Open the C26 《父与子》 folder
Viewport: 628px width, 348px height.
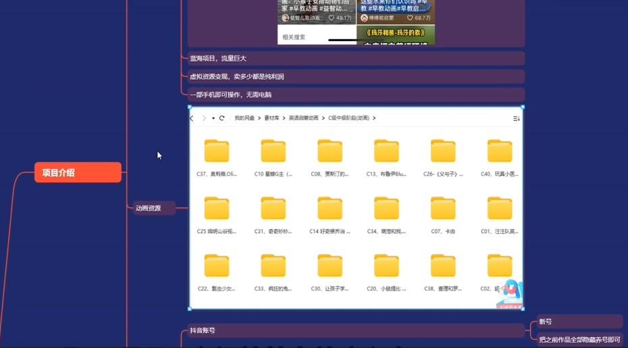point(443,151)
